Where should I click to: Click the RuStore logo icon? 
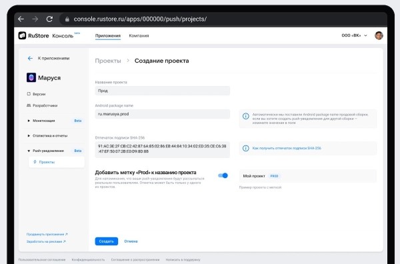tap(22, 35)
